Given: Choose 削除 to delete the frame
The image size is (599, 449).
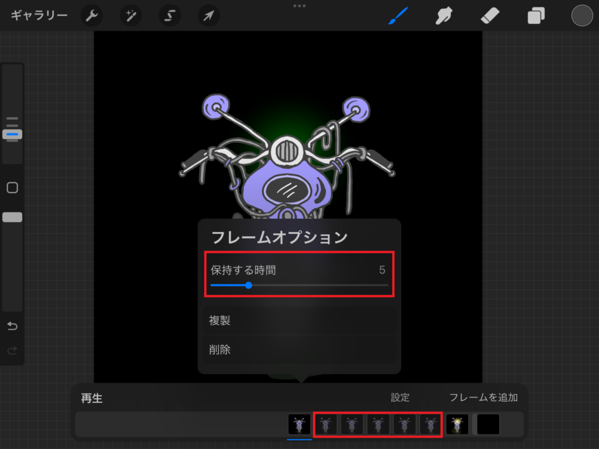Looking at the screenshot, I should (x=299, y=350).
